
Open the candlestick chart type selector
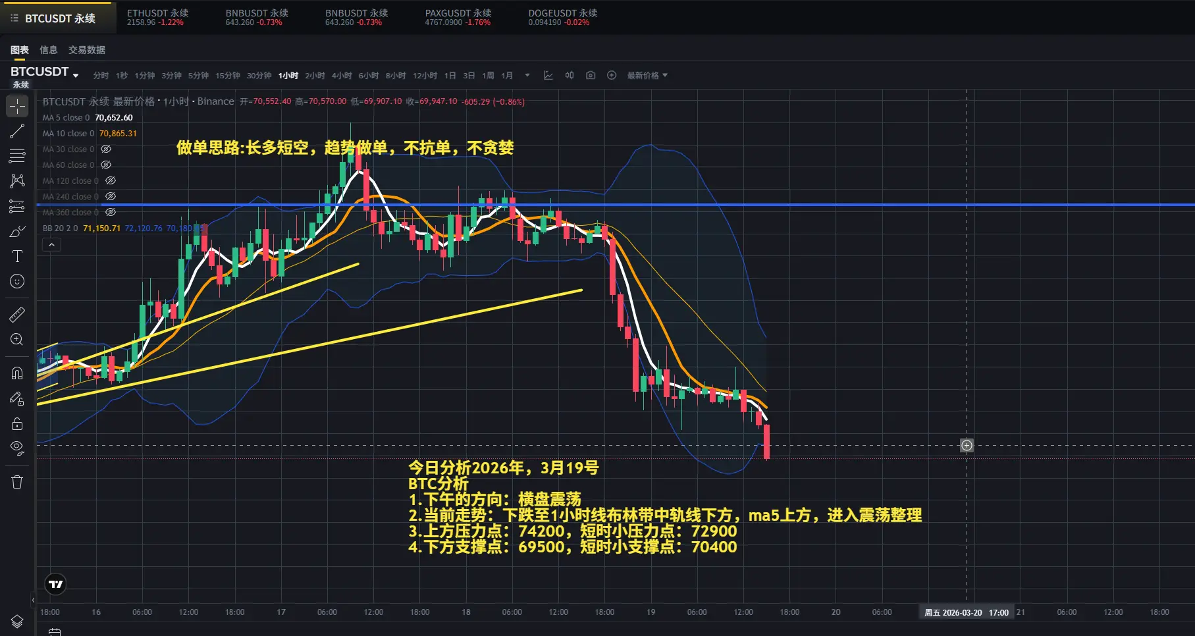[570, 76]
